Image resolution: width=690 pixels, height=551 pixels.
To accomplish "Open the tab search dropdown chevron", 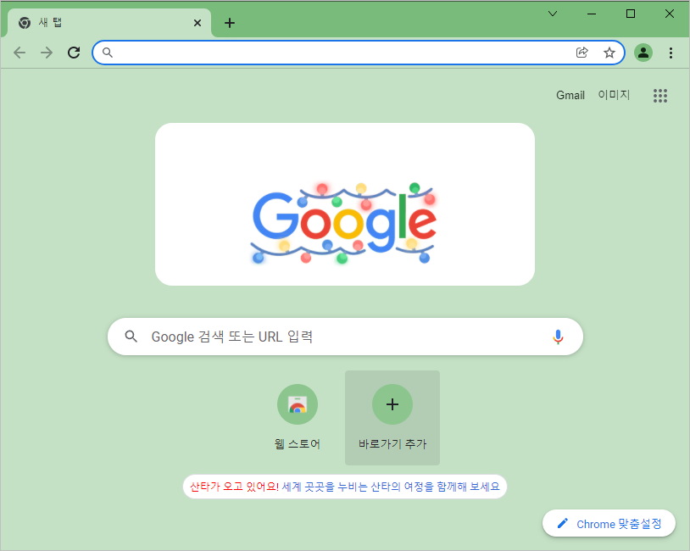I will point(553,14).
